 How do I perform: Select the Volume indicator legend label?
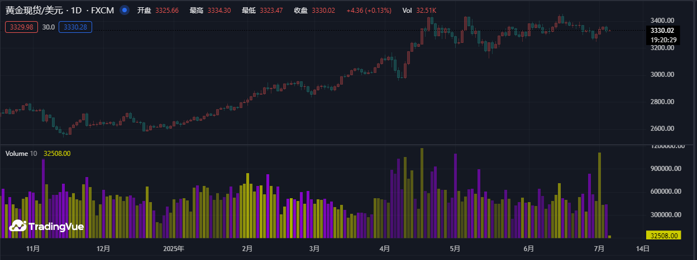coord(16,153)
